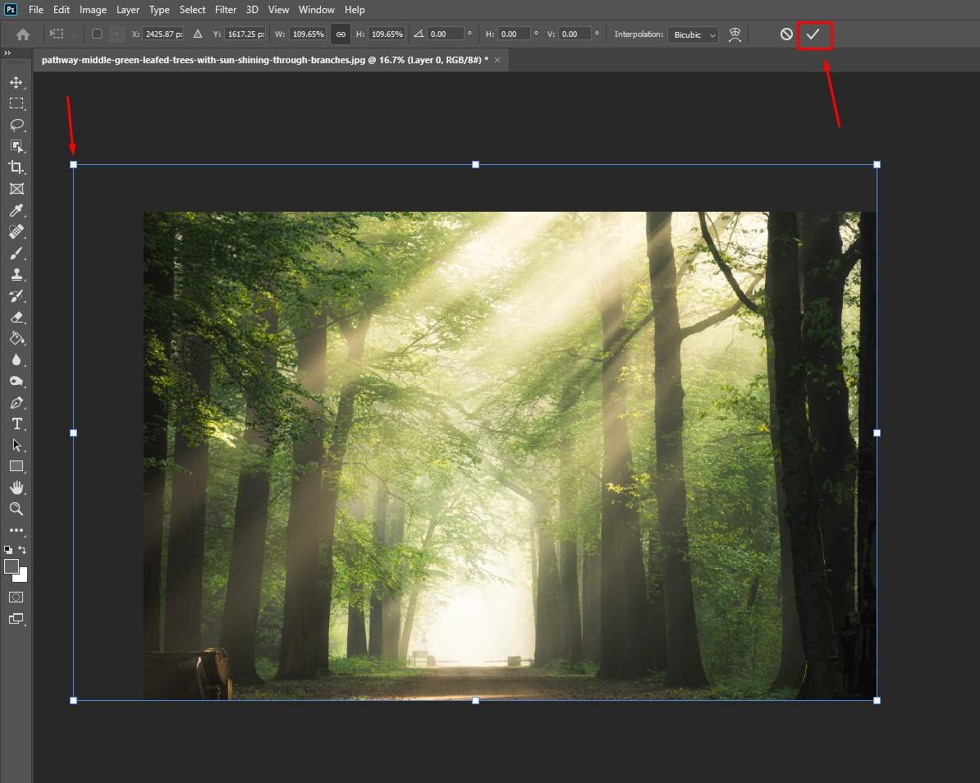Viewport: 980px width, 783px height.
Task: Open the Filter menu
Action: (226, 10)
